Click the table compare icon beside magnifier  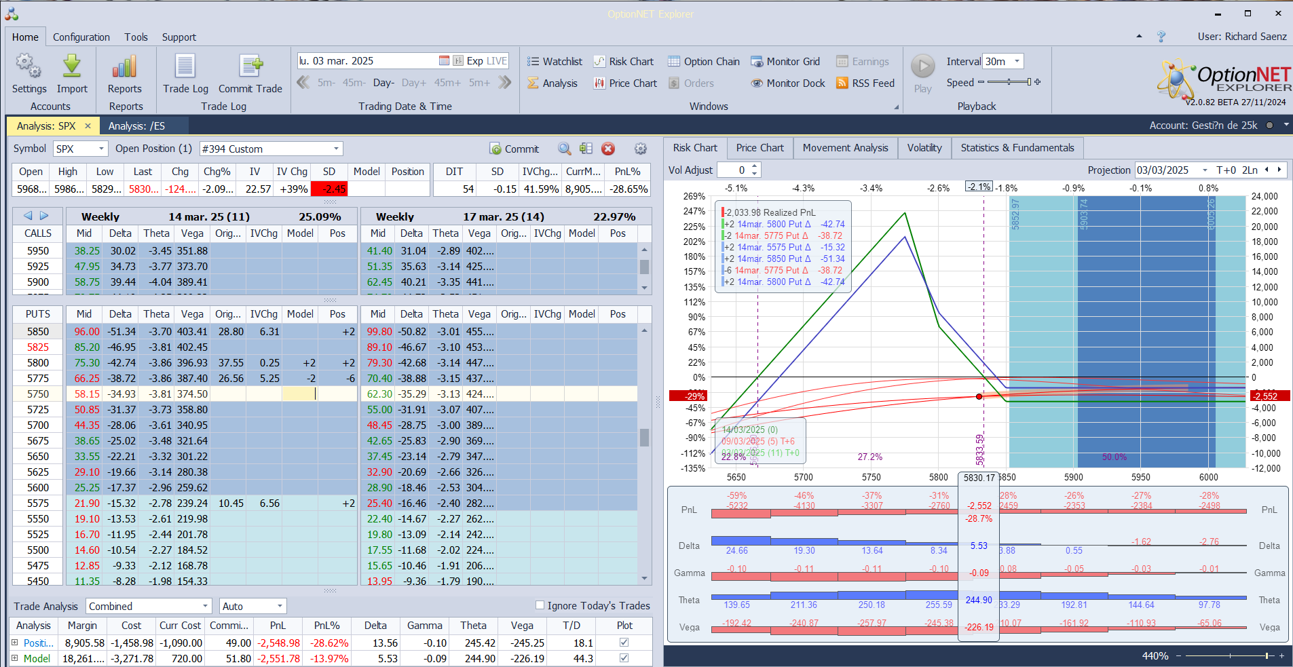[586, 149]
